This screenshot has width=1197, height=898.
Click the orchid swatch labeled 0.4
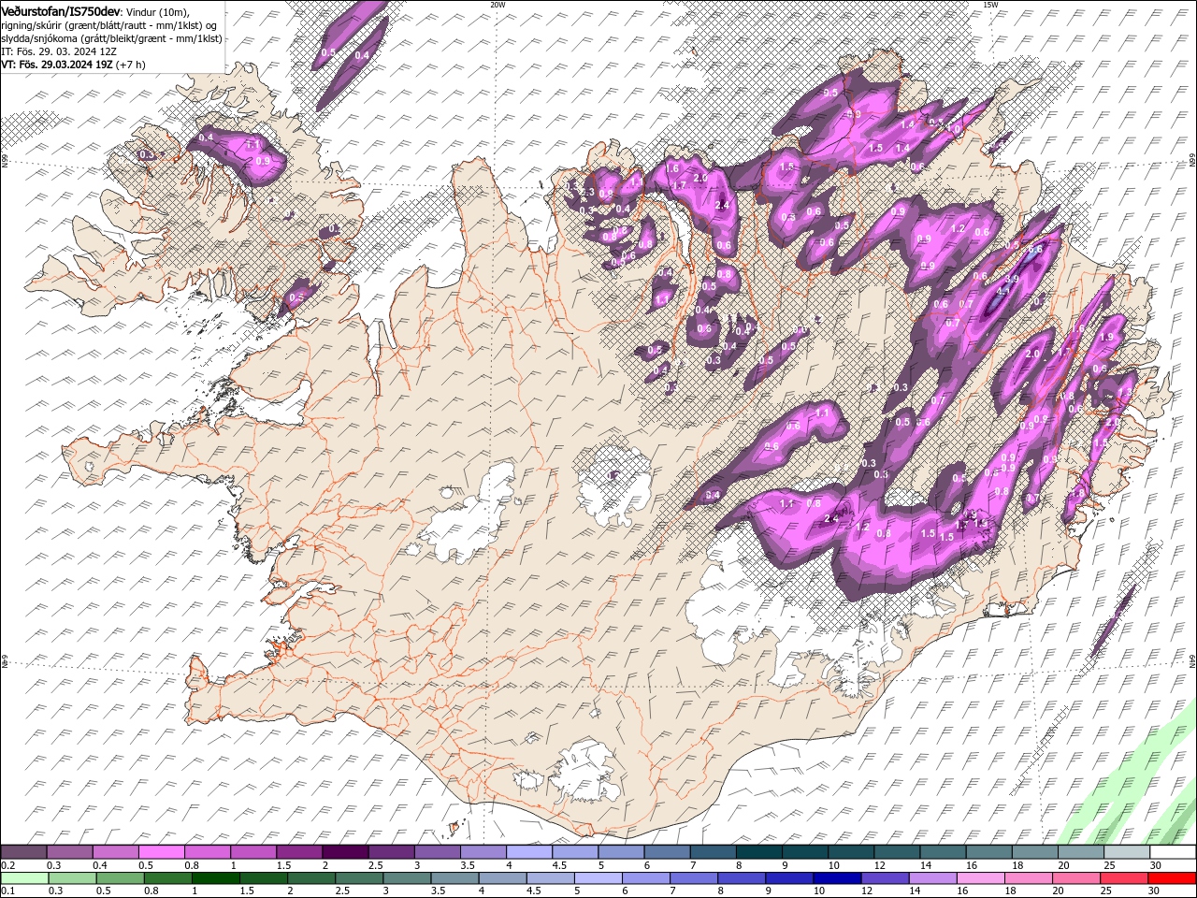click(x=116, y=852)
